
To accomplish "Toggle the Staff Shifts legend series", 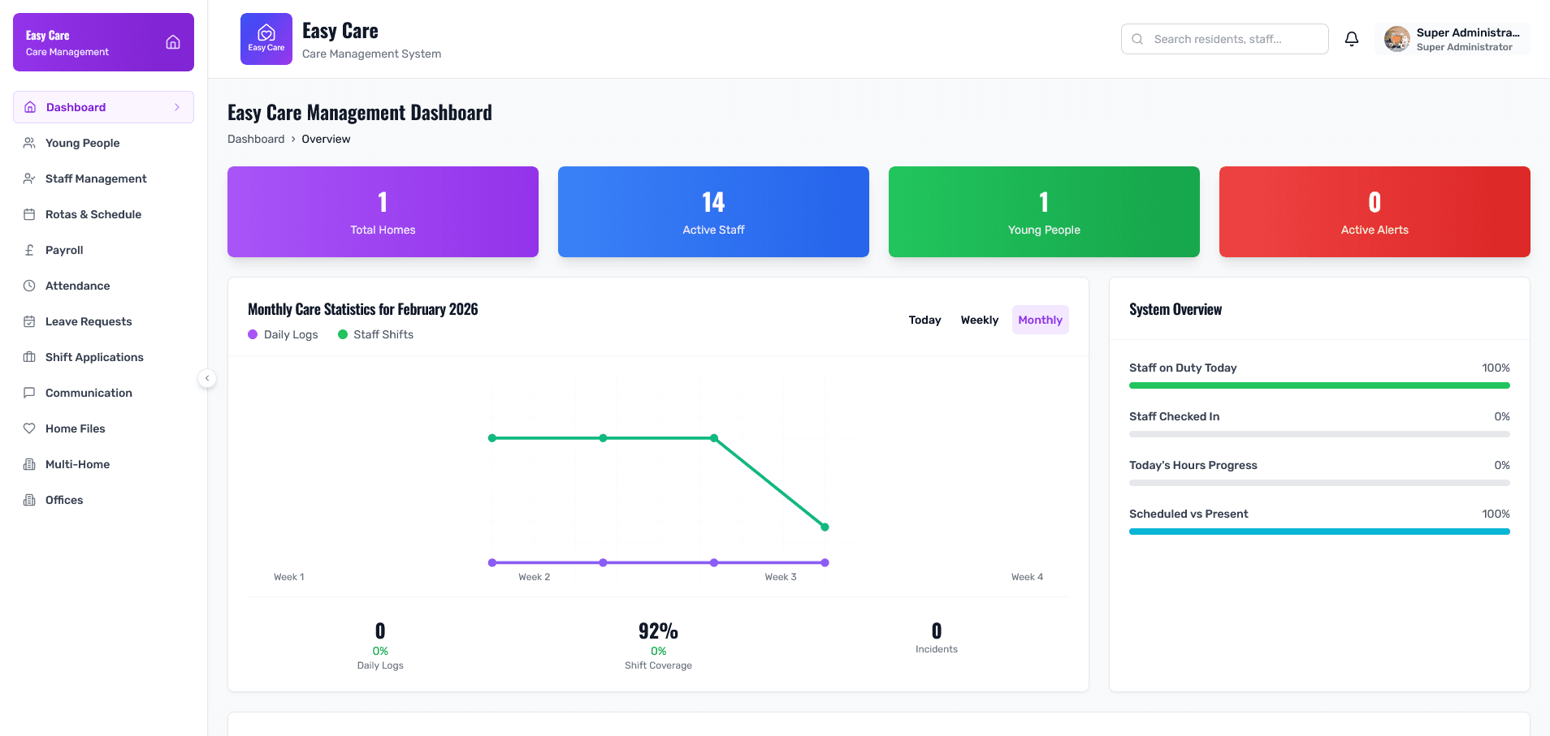I will [375, 334].
